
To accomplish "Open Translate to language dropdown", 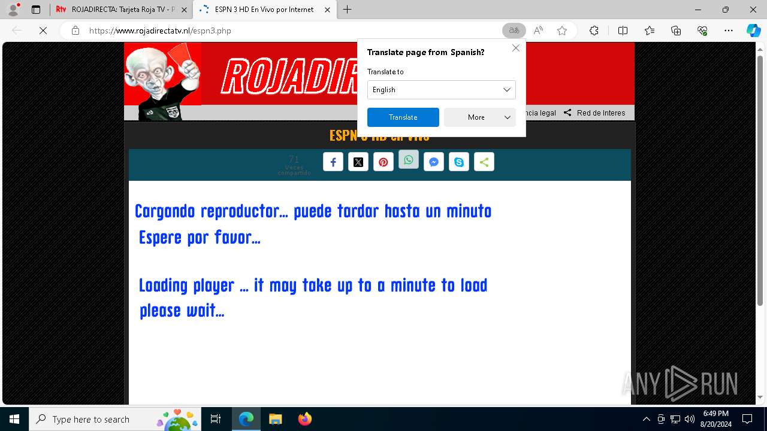I will (x=442, y=90).
